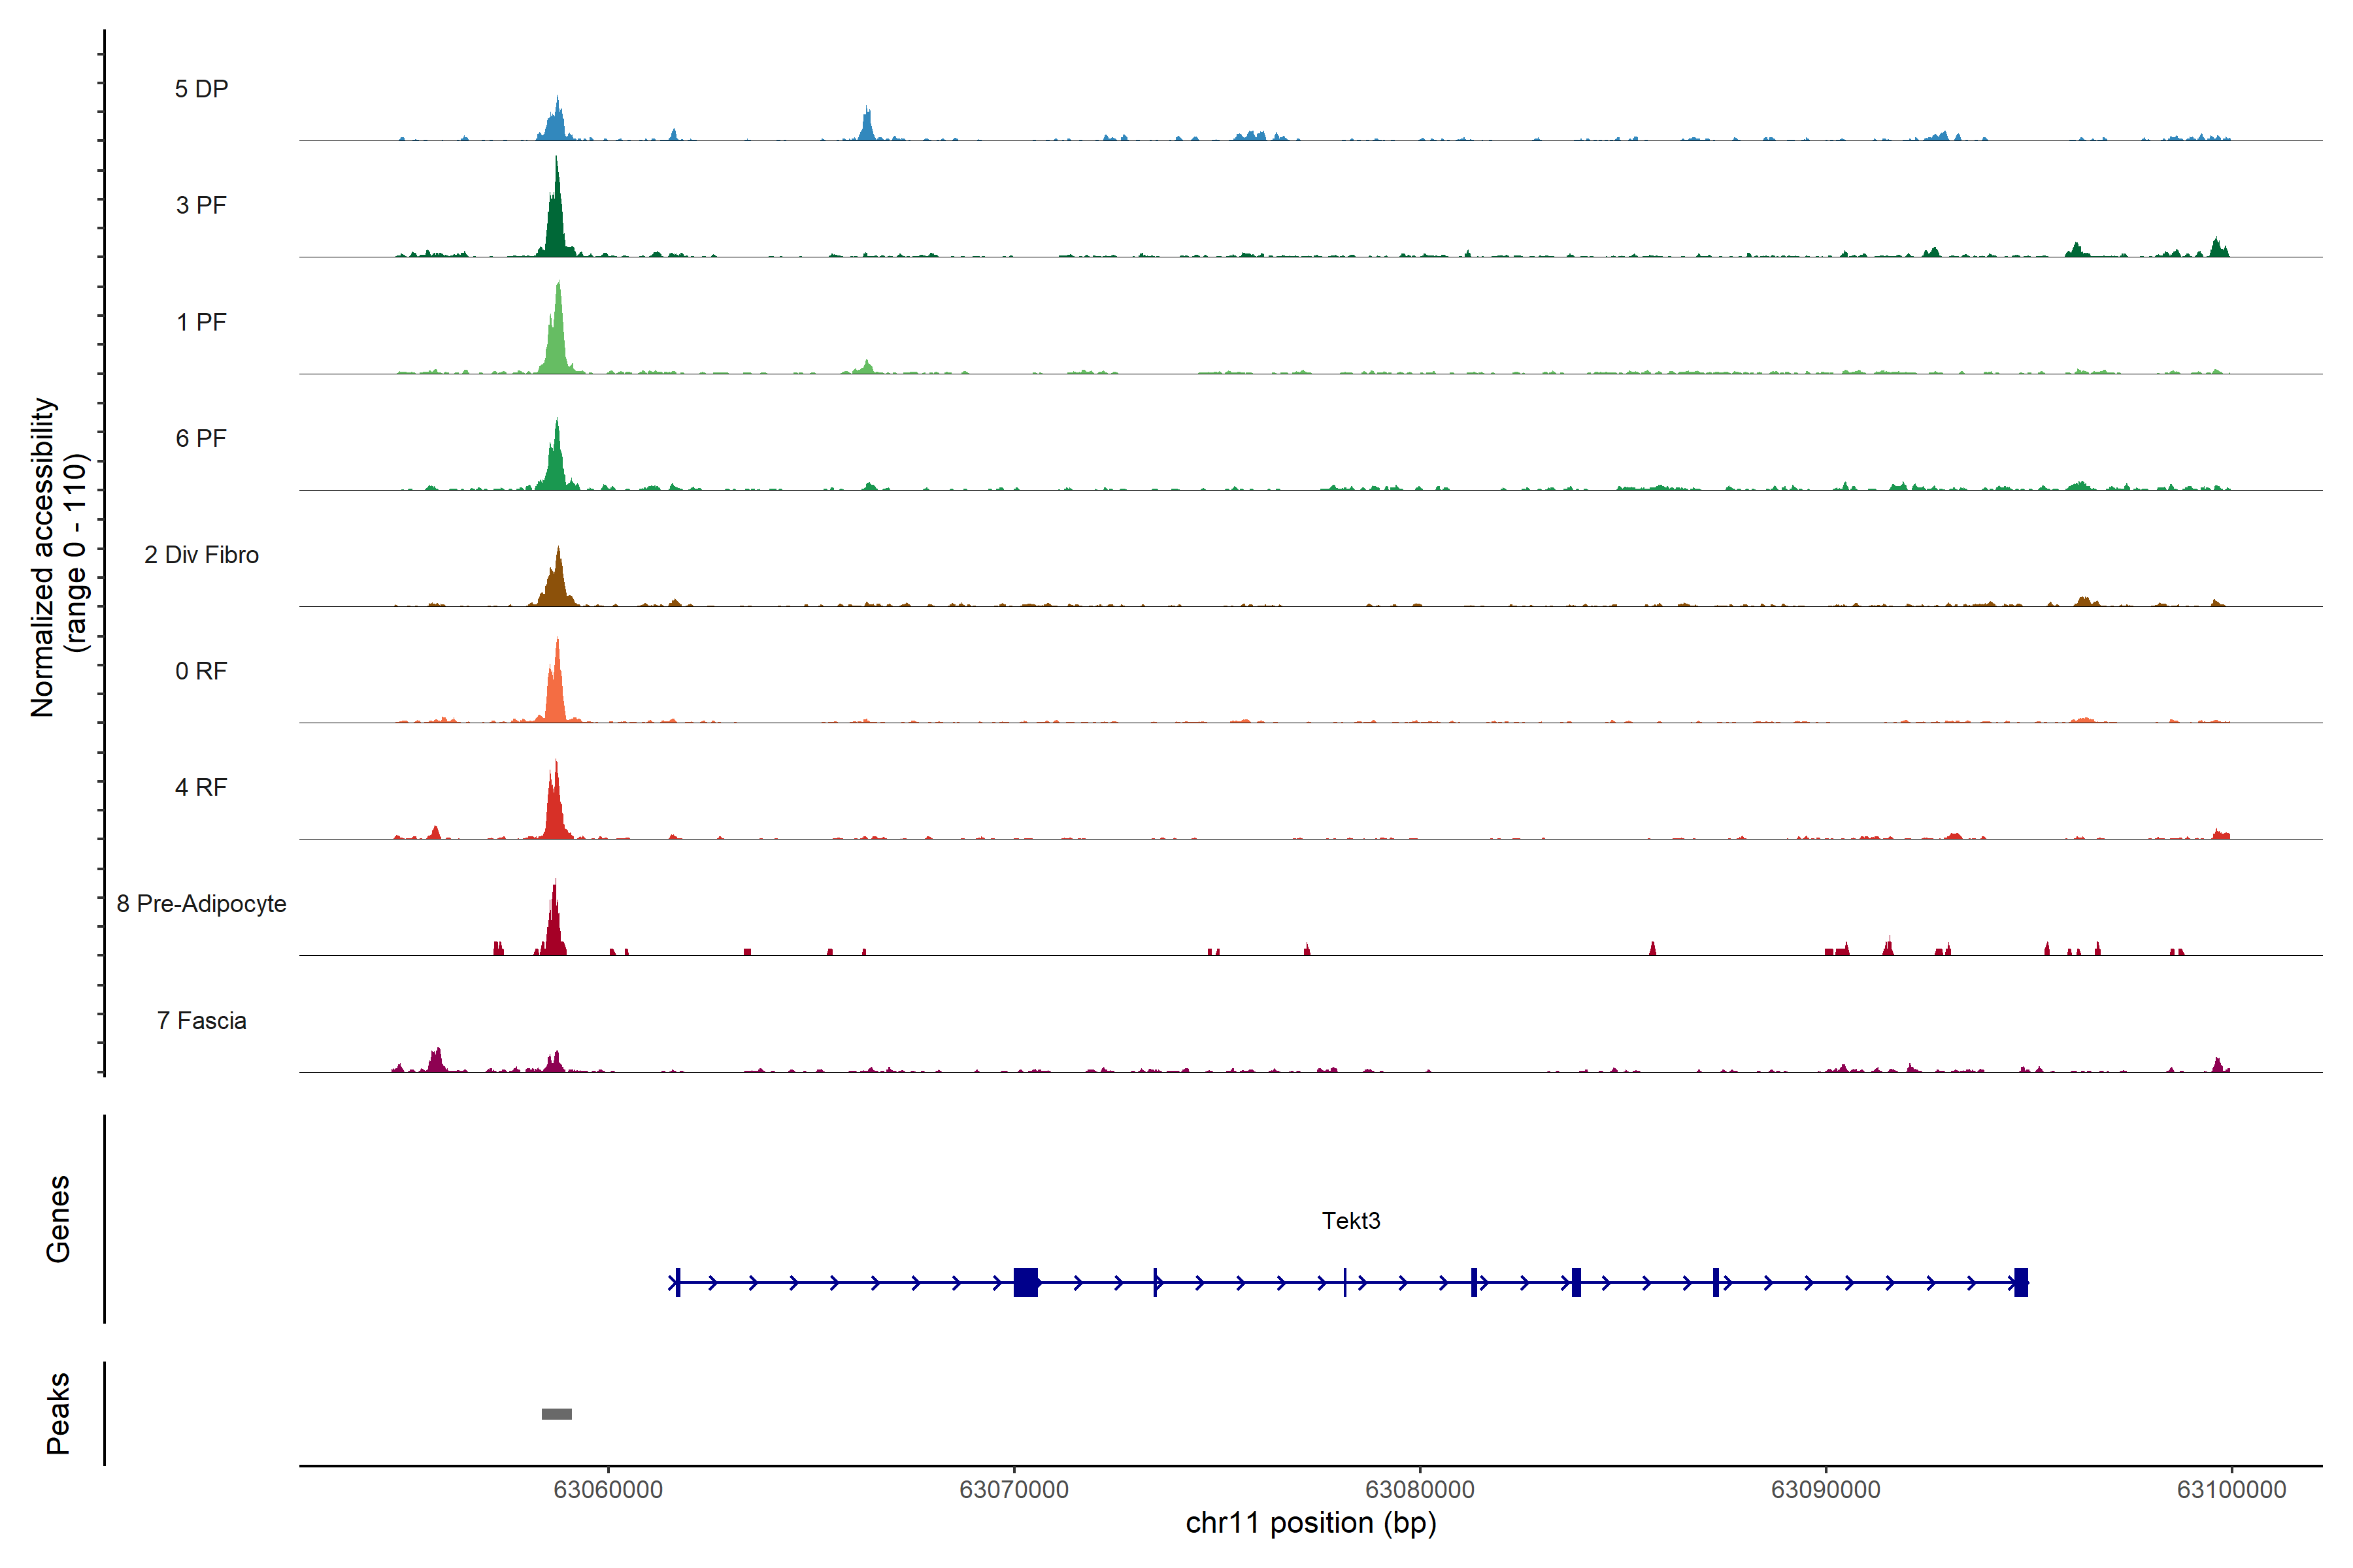Click the 63060000 axis tick label
Viewport: 2353px width, 1568px height.
tap(607, 1489)
